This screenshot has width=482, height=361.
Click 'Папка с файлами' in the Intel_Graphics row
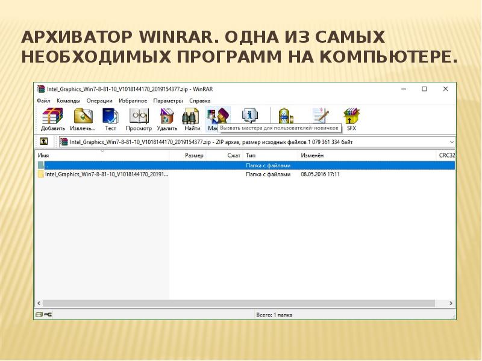click(268, 174)
